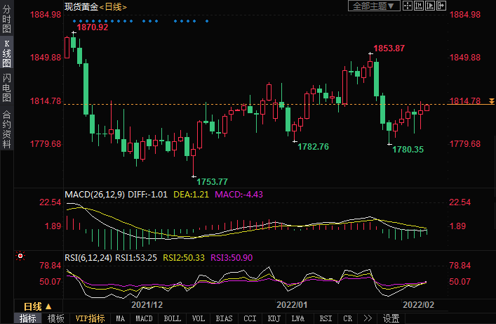Open the 全部主题 dropdown at top right
Screen dimensions: 496x324
click(x=375, y=6)
